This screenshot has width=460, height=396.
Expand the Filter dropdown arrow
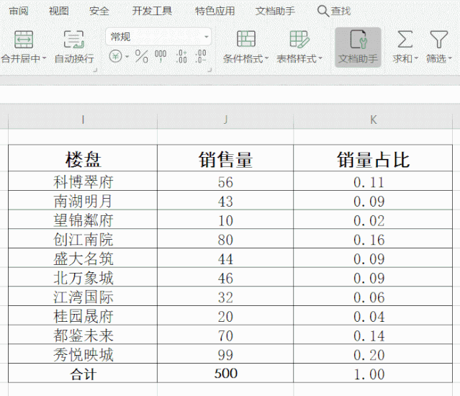pyautogui.click(x=450, y=58)
